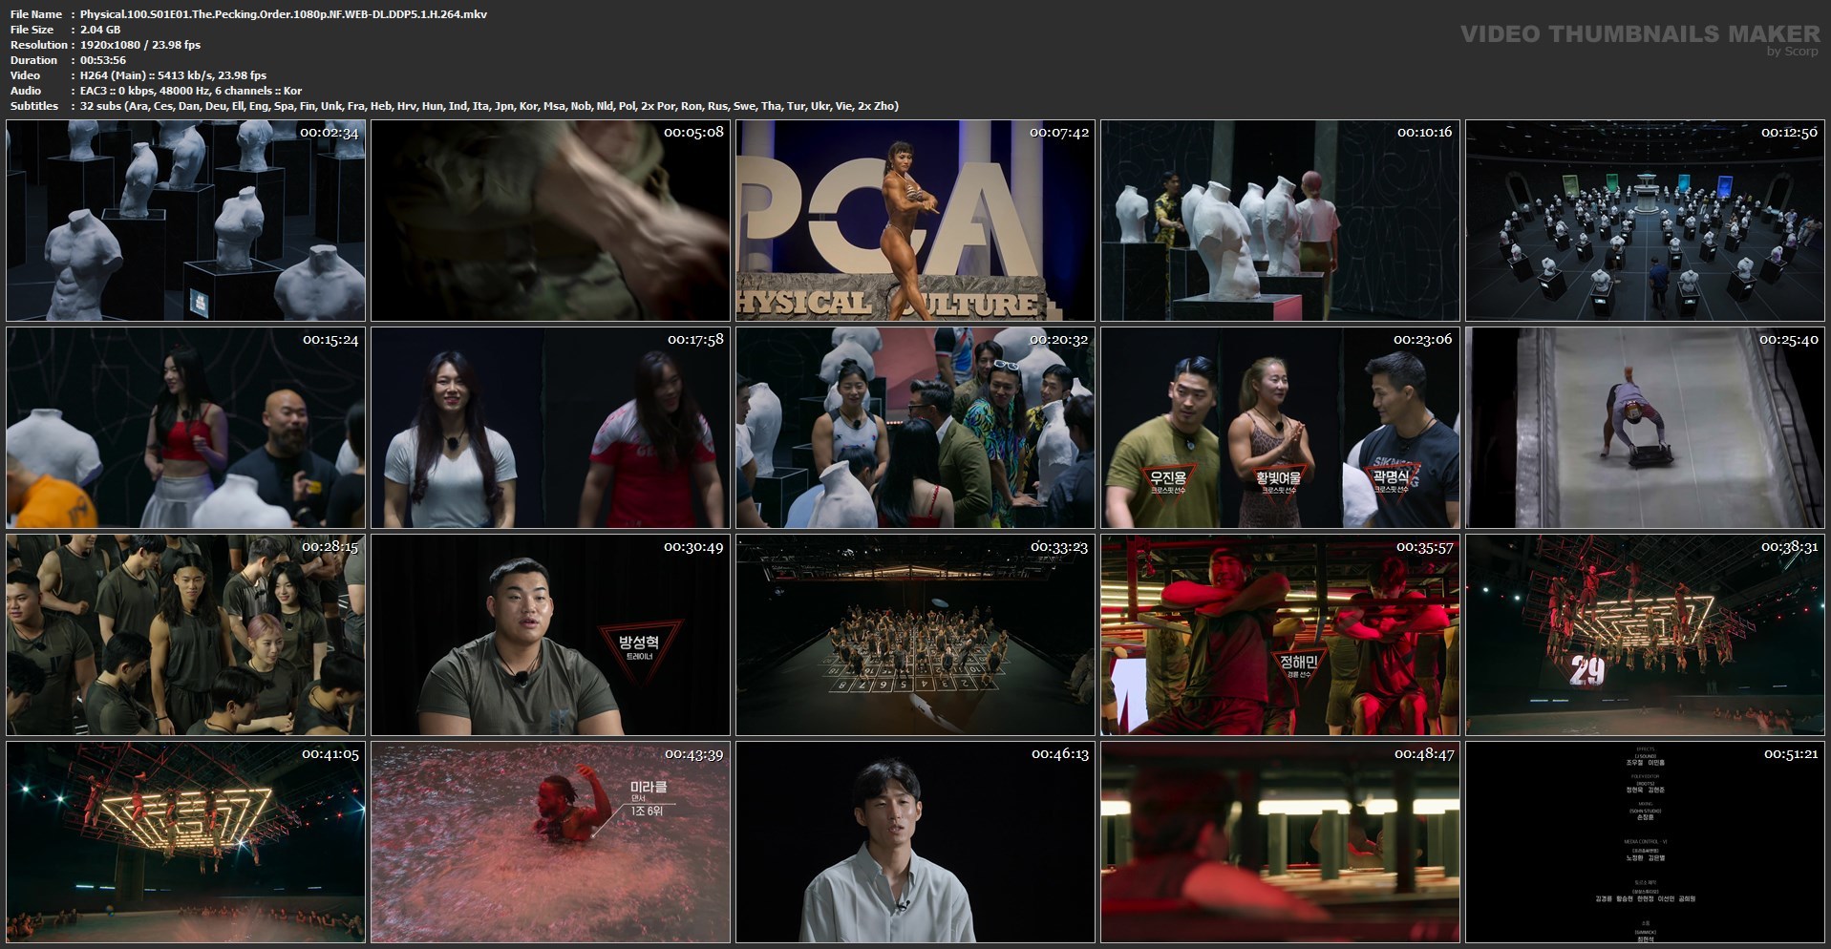Open the arena overview thumbnail at 00:12:50
1831x949 pixels.
[x=1645, y=221]
